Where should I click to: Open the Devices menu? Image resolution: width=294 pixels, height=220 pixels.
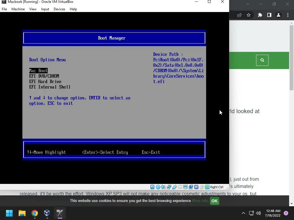(59, 9)
